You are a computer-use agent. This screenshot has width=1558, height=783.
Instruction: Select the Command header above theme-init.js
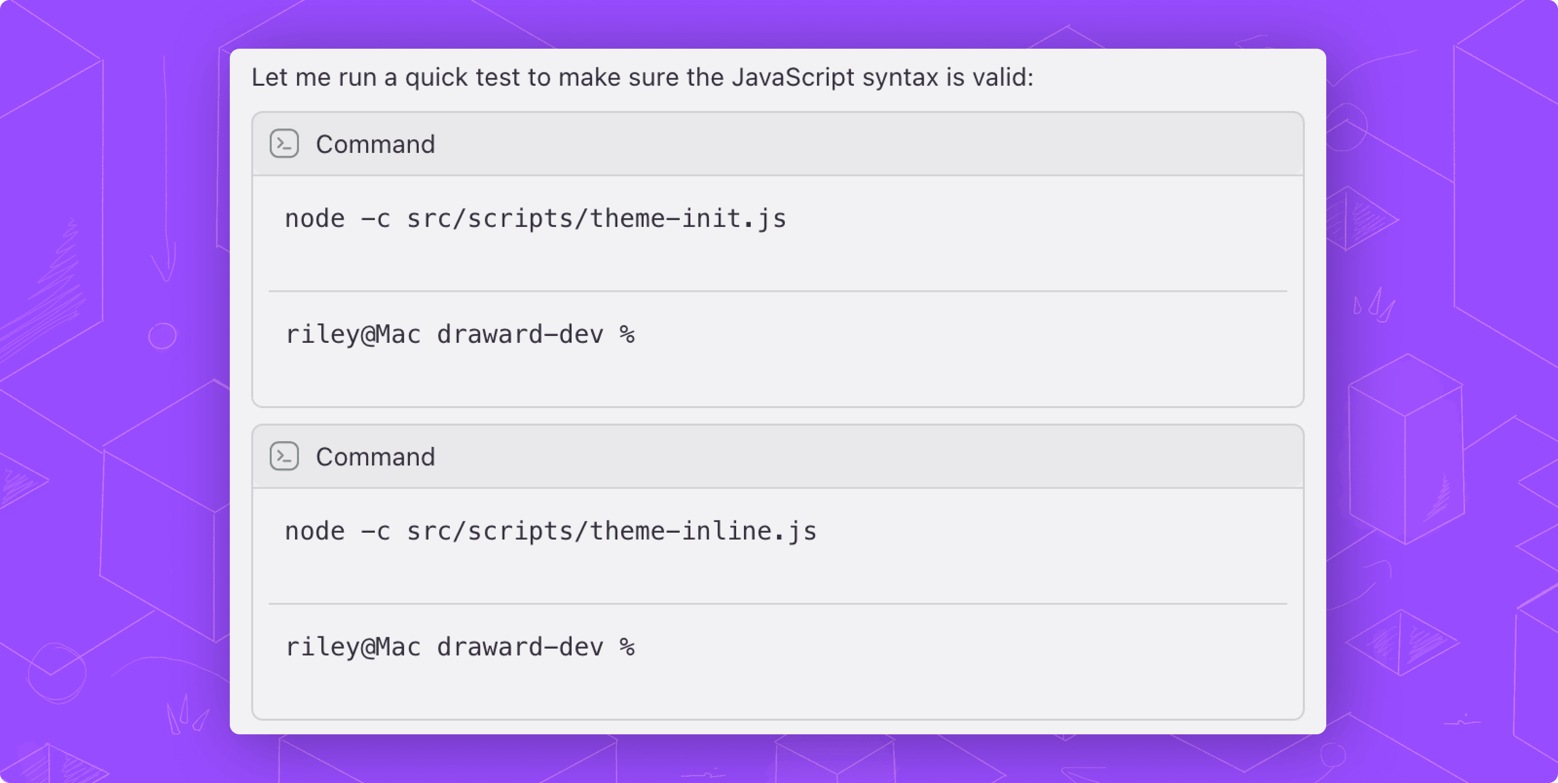[x=777, y=144]
